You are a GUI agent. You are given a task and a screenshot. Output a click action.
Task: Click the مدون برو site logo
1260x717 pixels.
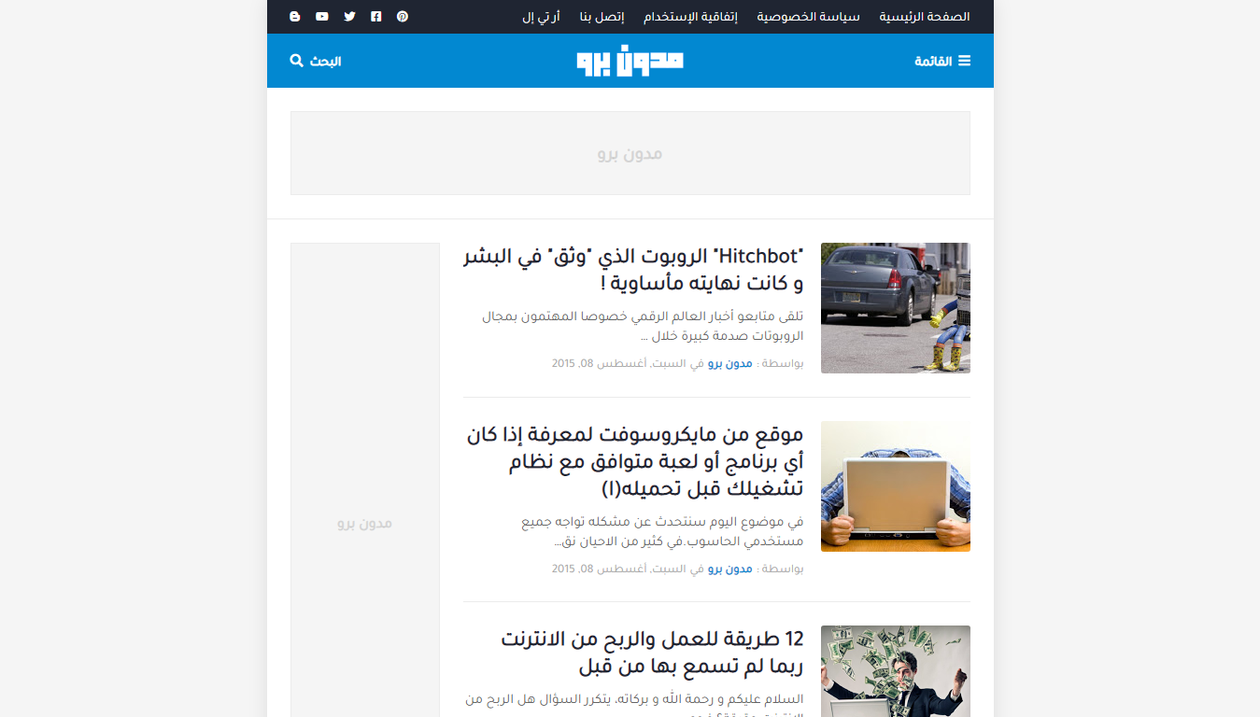tap(630, 61)
